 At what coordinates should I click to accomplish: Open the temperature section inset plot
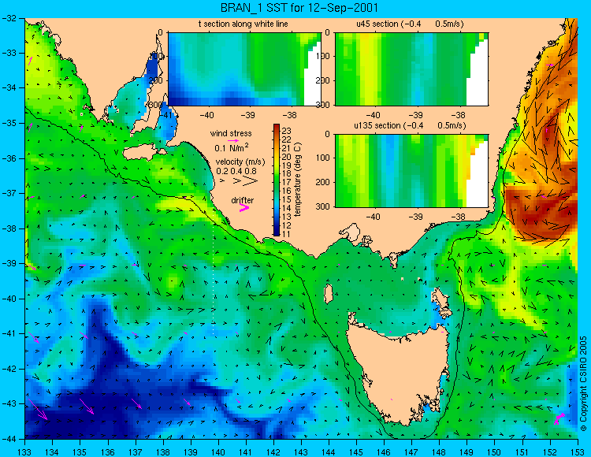point(244,69)
